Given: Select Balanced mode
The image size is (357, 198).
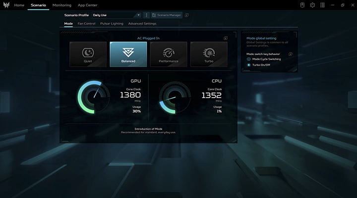Looking at the screenshot, I should [128, 54].
